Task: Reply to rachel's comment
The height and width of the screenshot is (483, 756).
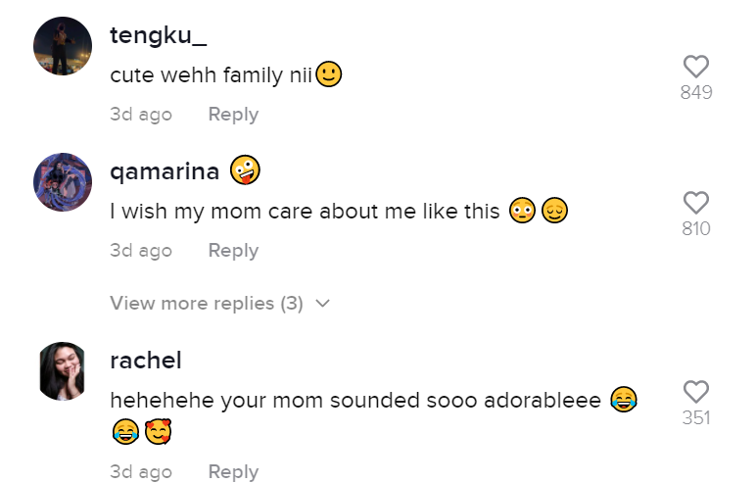Action: coord(233,472)
